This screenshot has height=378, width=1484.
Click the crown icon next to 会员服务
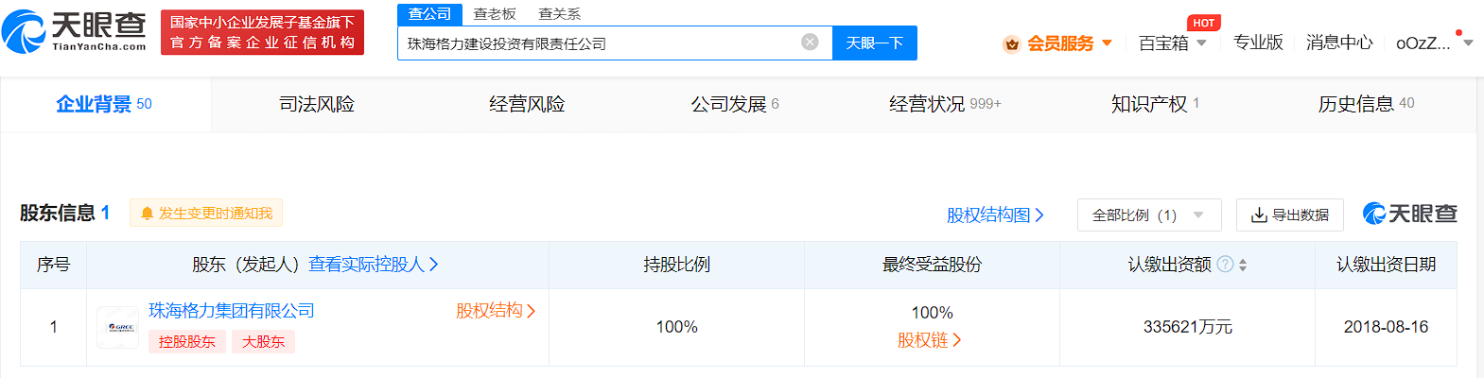click(1012, 43)
